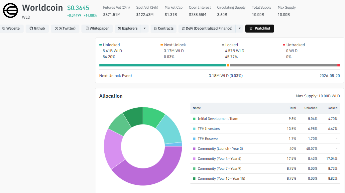
Task: Click the TFH Investors color swatch
Action: coord(194,129)
